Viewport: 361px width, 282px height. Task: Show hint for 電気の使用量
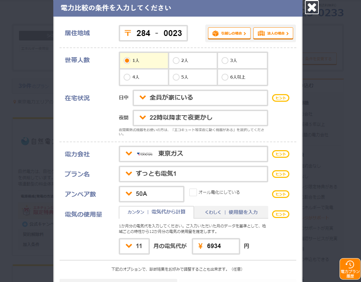[280, 214]
